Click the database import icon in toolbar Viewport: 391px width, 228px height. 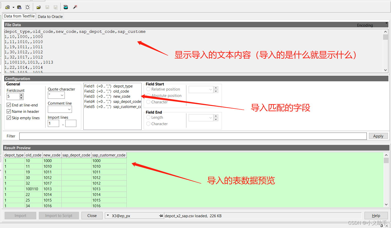pyautogui.click(x=66, y=7)
